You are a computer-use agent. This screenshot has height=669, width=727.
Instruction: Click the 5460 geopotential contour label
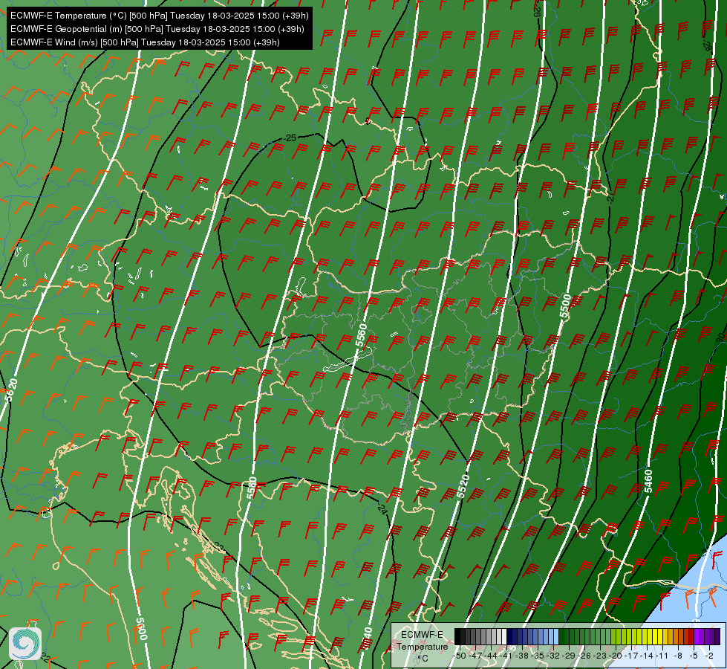(648, 481)
